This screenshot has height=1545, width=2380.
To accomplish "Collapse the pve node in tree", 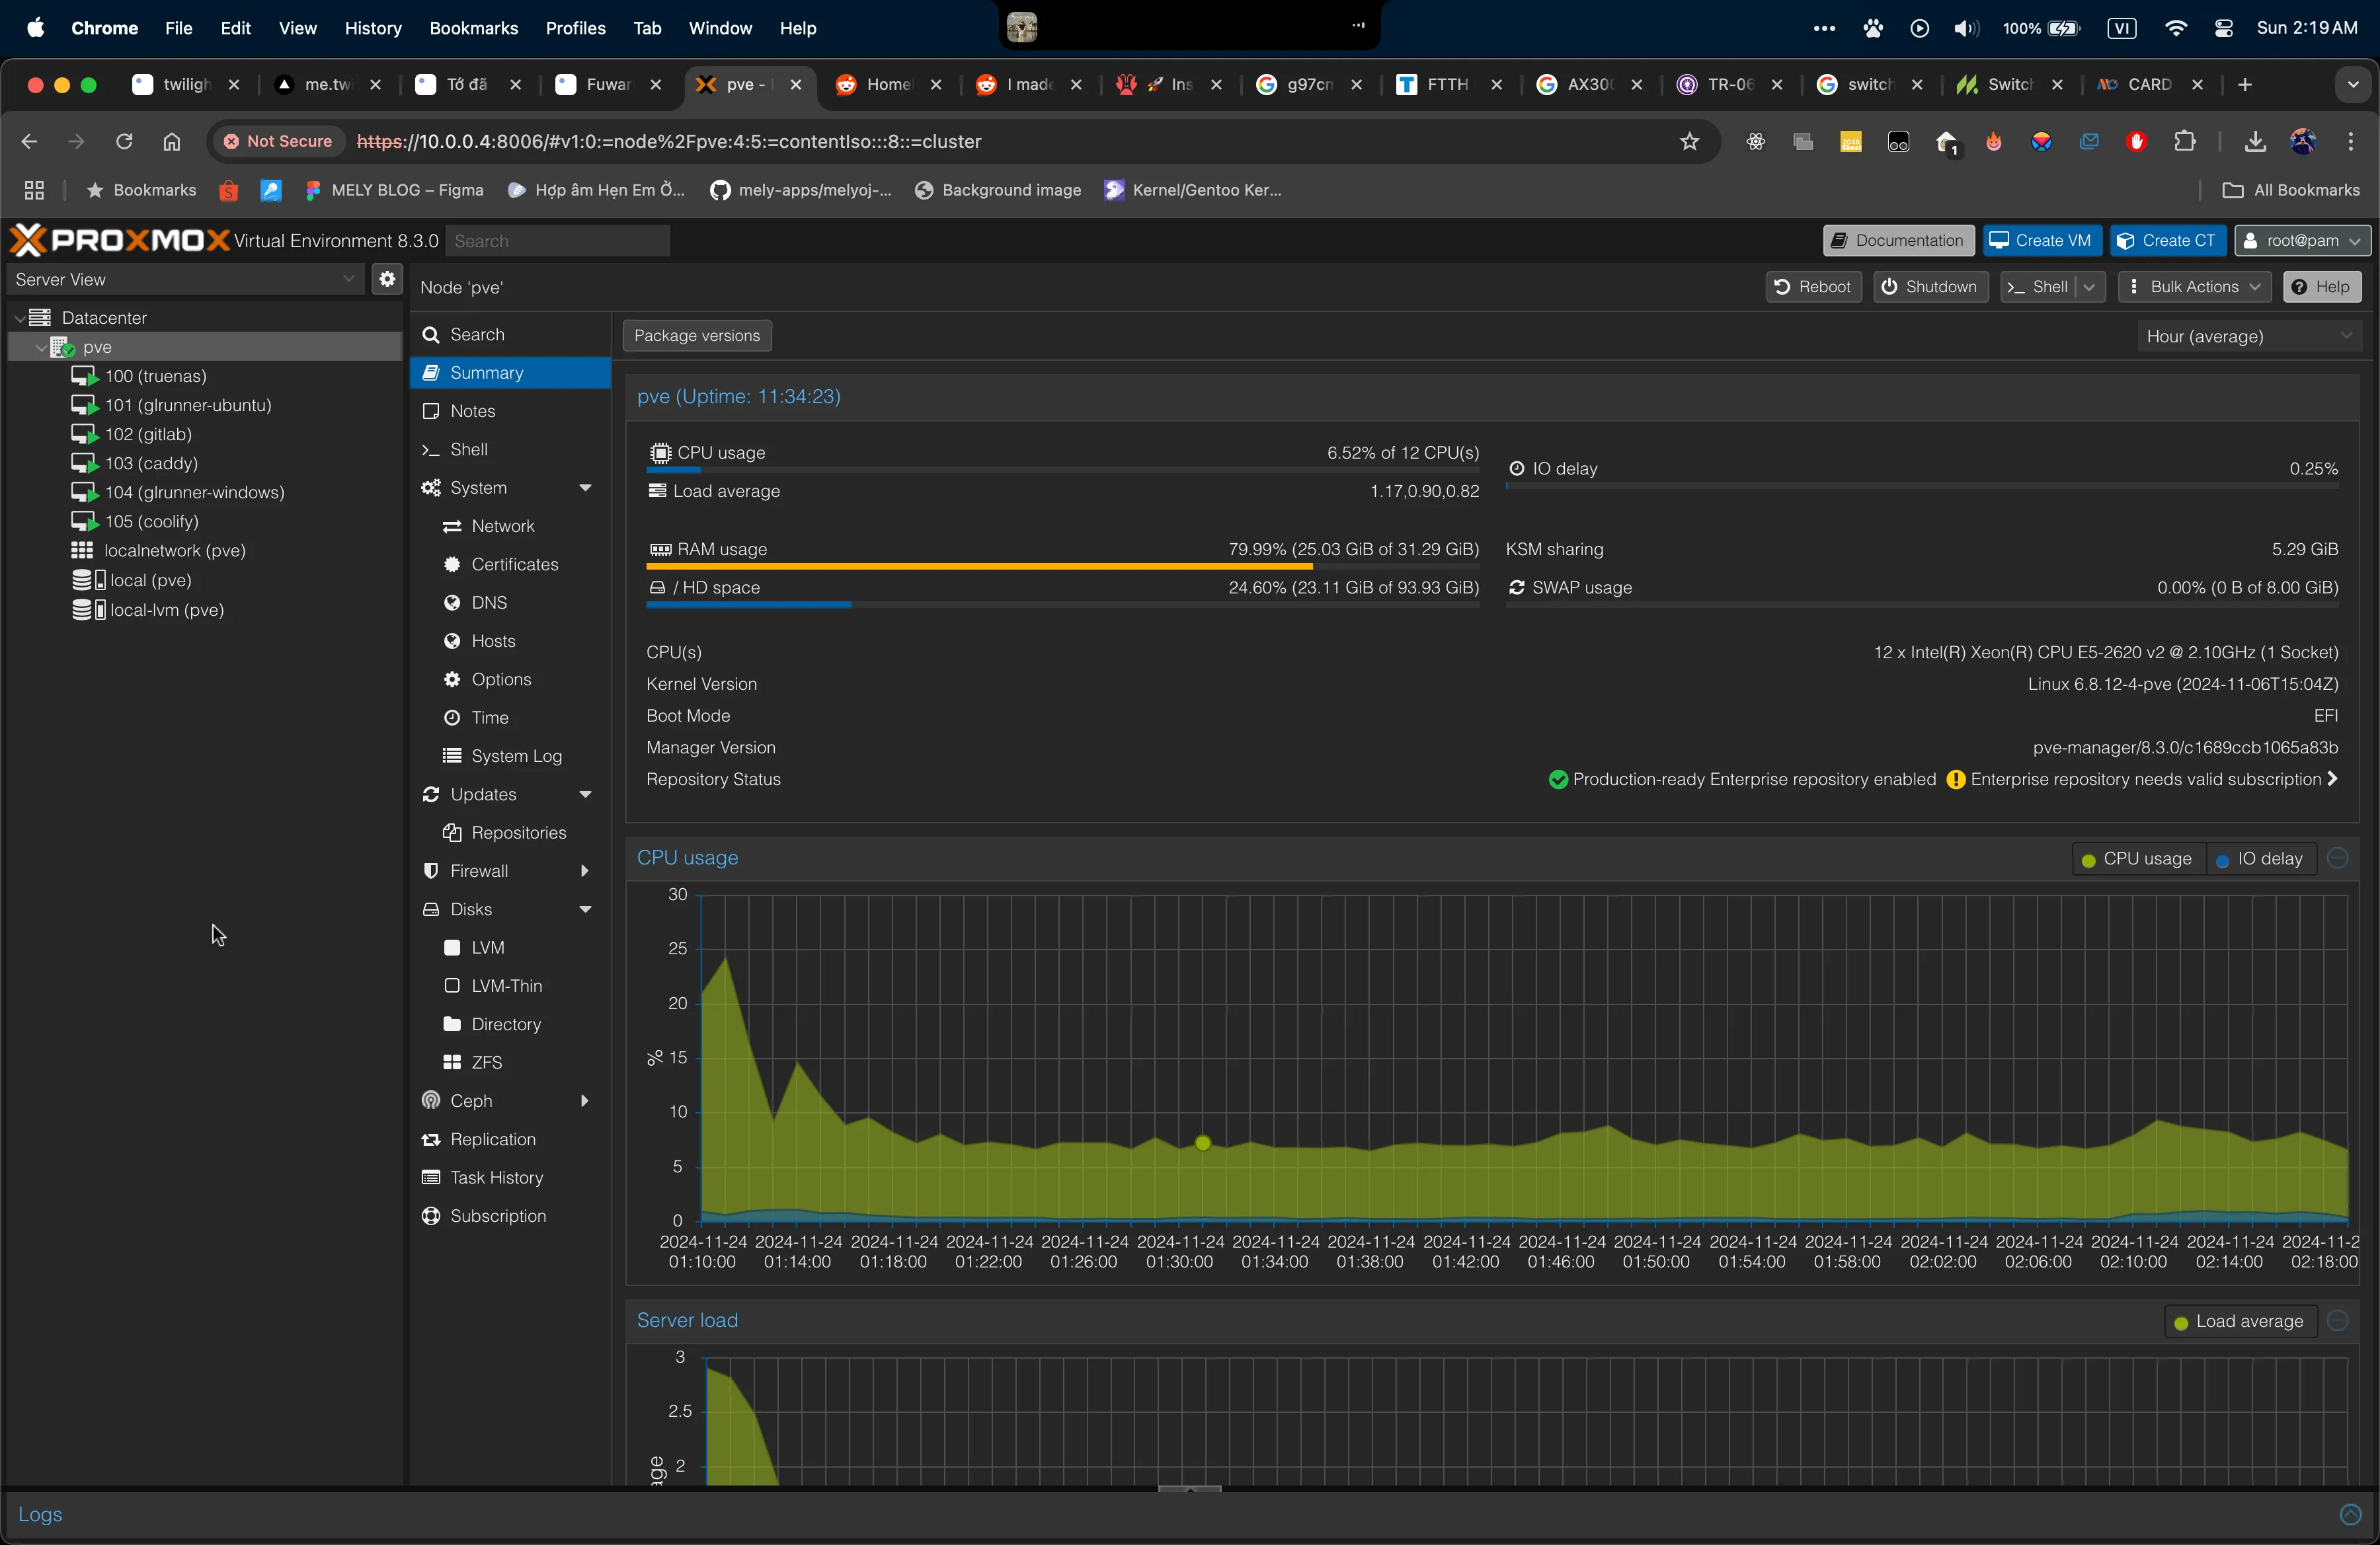I will [40, 347].
